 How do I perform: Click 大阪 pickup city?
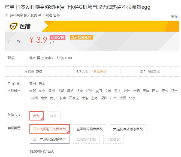pyautogui.click(x=32, y=91)
